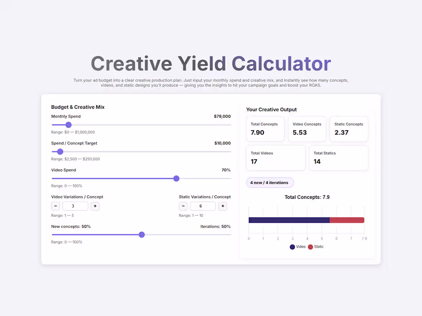Viewport: 422px width, 316px height.
Task: Click the Total Statics card showing 14
Action: click(x=338, y=157)
